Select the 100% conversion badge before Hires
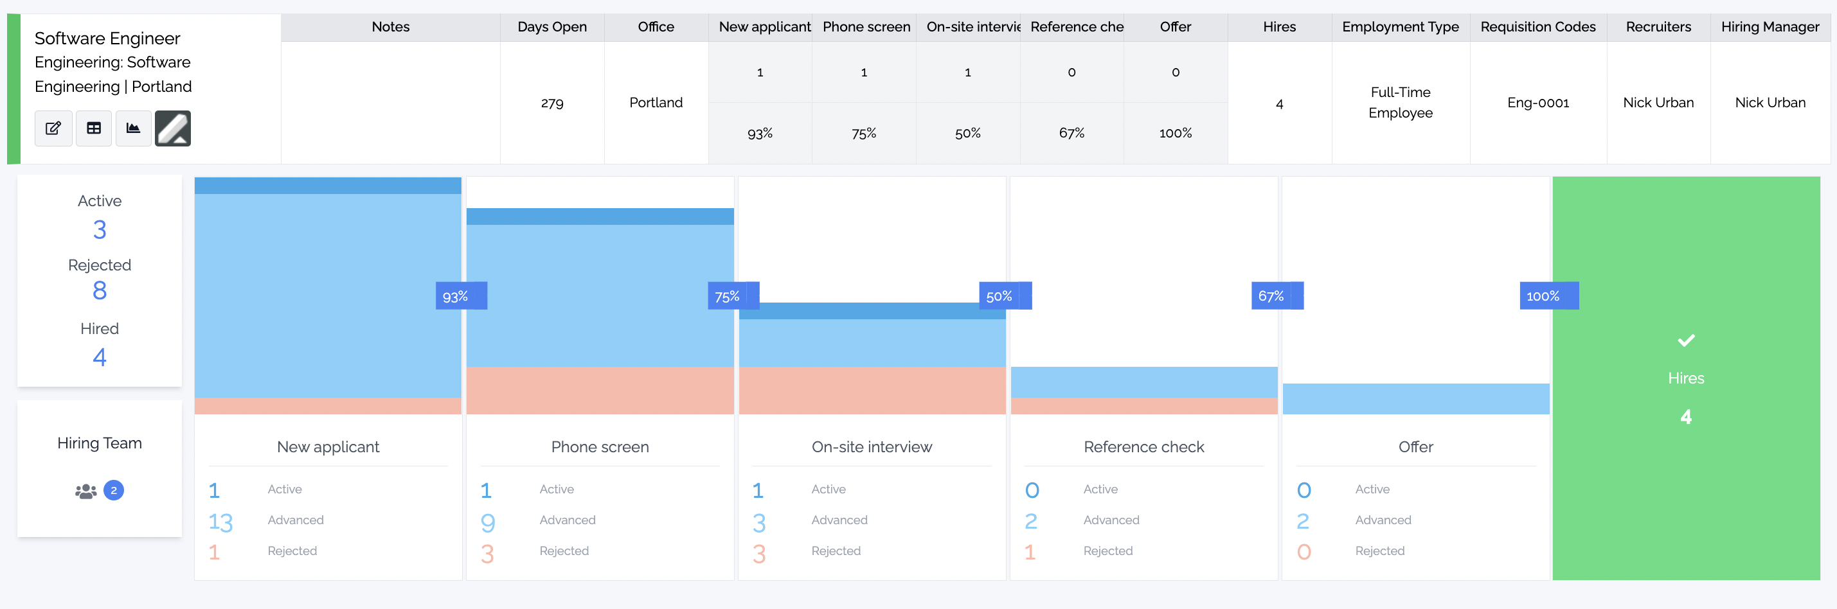This screenshot has width=1837, height=609. tap(1543, 296)
